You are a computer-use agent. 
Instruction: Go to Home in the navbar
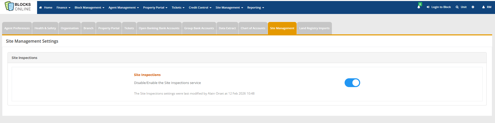tap(46, 7)
